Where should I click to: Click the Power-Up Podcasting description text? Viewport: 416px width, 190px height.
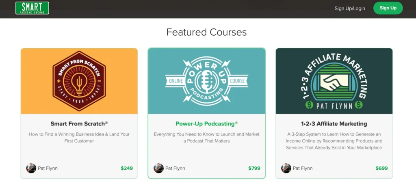pyautogui.click(x=206, y=138)
